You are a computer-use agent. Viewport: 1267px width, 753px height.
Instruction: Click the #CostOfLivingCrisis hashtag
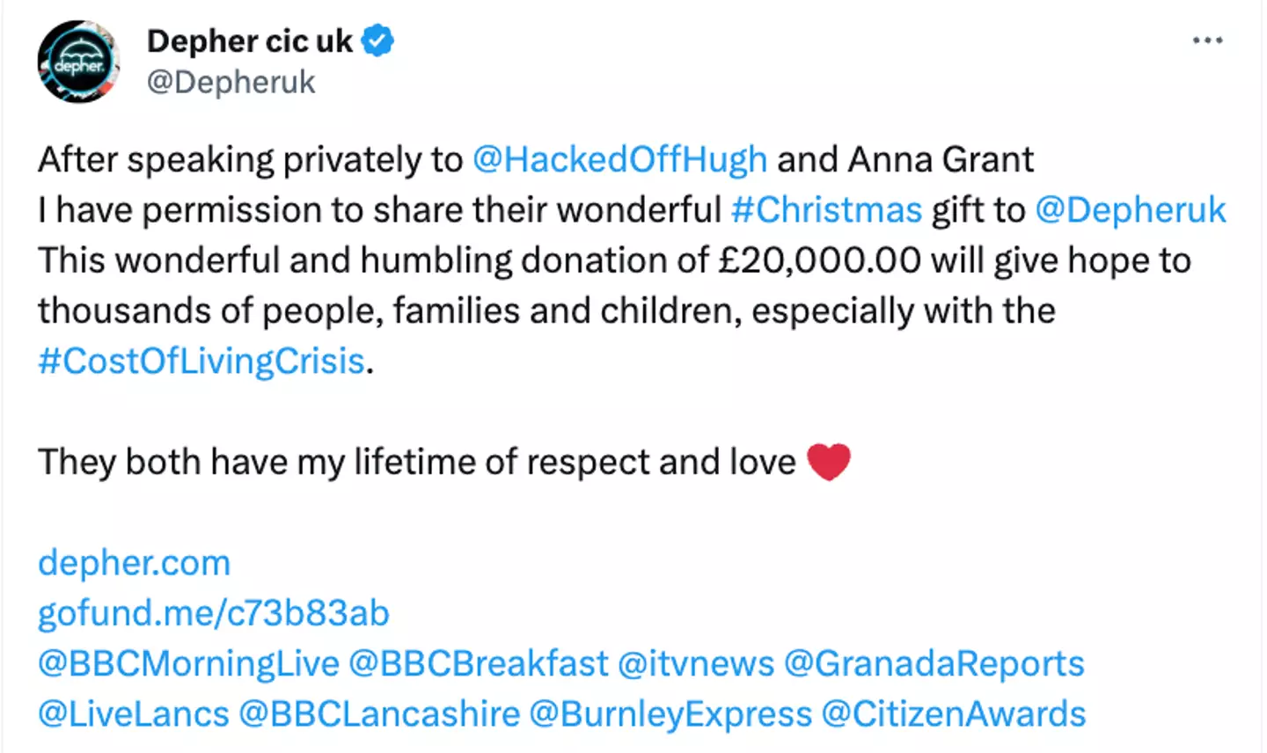click(x=201, y=361)
